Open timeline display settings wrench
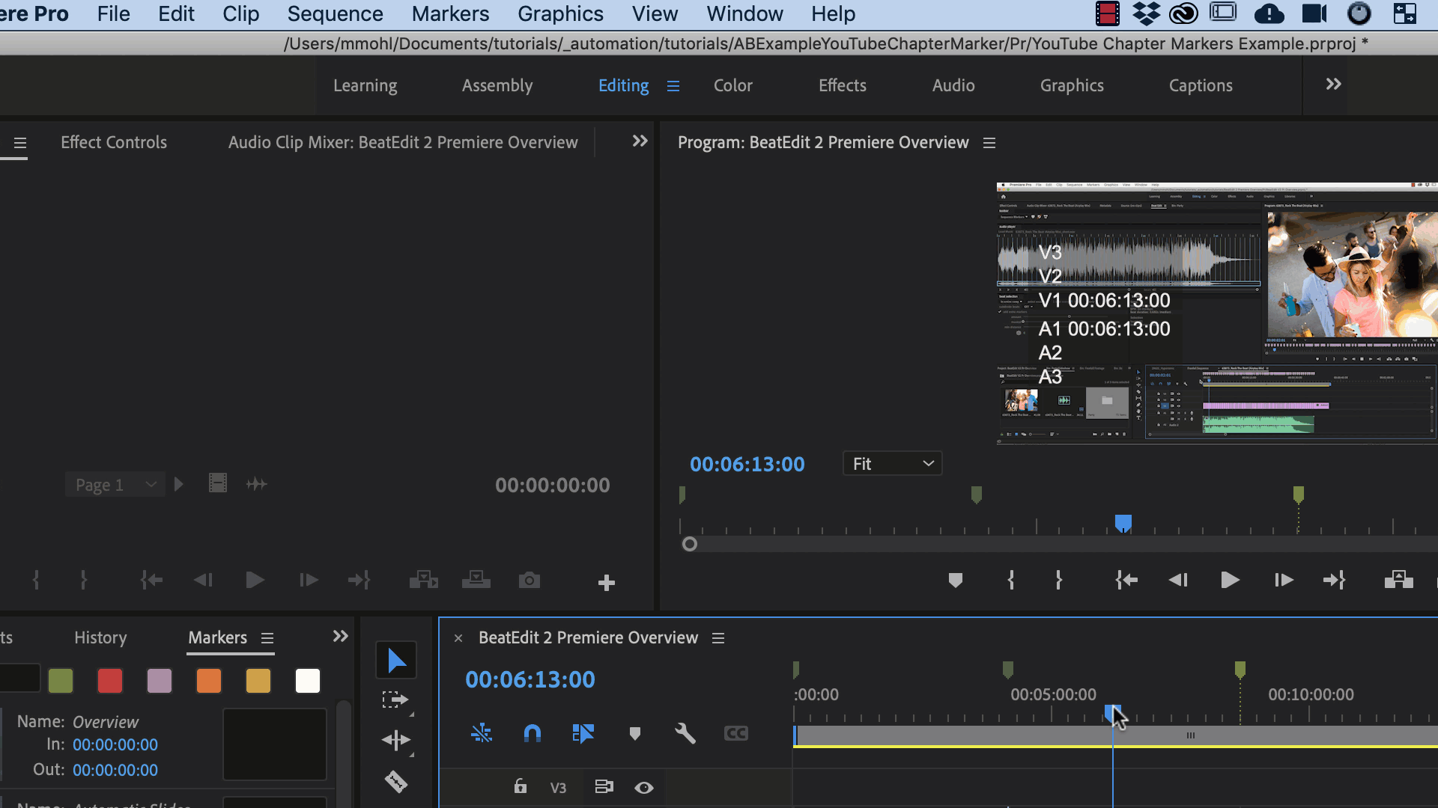1438x808 pixels. [x=685, y=733]
